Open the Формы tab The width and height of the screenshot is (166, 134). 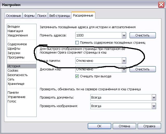pyautogui.click(x=29, y=16)
